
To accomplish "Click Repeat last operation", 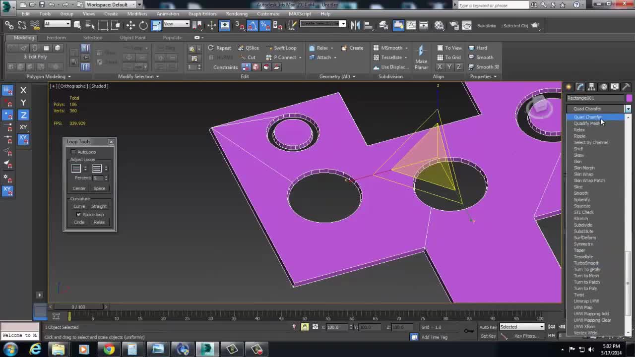I will (x=219, y=48).
